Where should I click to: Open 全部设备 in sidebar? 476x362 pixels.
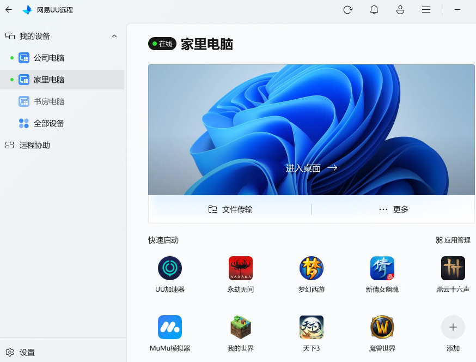point(49,123)
